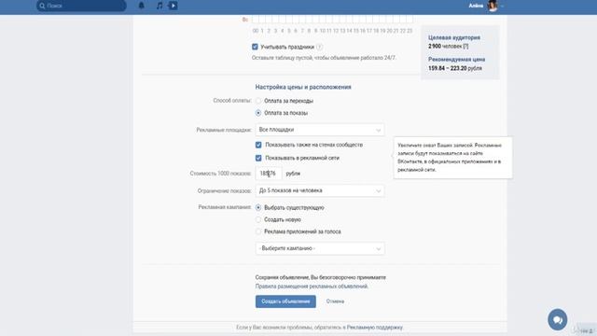This screenshot has height=336, width=597.
Task: Open the 'Все площадки' dropdown
Action: tap(320, 130)
